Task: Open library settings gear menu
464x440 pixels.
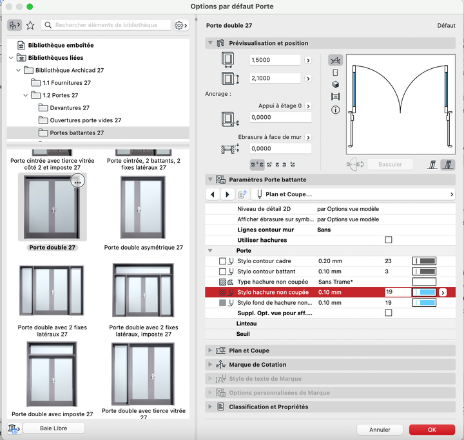Action: 180,25
